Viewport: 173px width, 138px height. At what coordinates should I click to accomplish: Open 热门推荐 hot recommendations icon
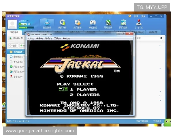point(78,24)
